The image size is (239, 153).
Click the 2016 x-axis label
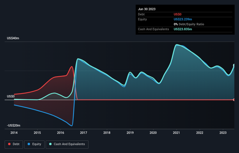click(x=61, y=133)
